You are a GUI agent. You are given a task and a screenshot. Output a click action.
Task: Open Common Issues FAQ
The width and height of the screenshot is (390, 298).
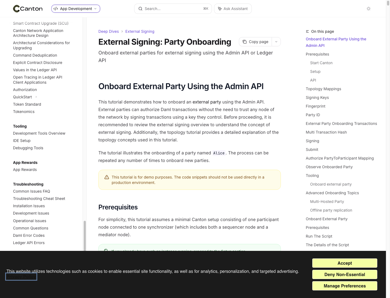point(31,191)
